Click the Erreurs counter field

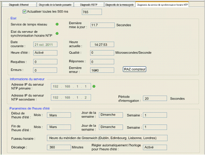point(45,70)
